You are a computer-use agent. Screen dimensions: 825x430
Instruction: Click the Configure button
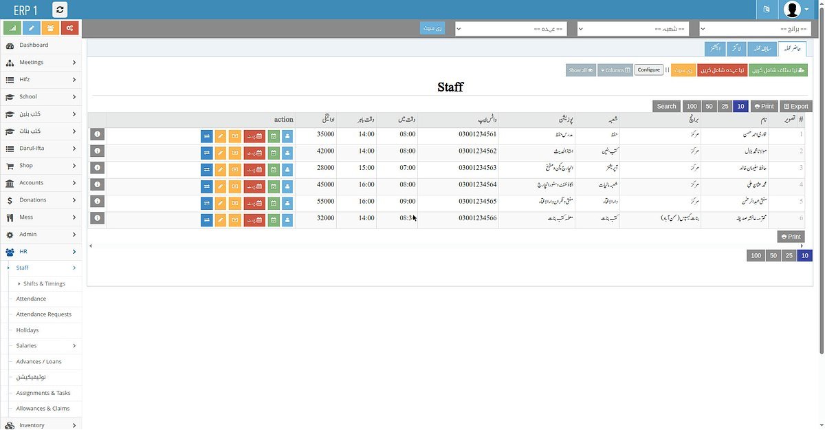point(648,70)
